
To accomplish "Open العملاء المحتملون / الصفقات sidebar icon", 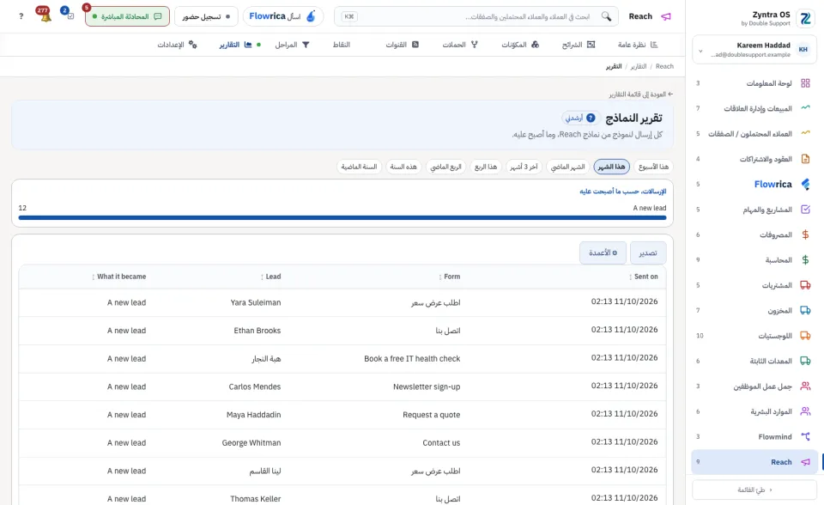I will coord(805,134).
